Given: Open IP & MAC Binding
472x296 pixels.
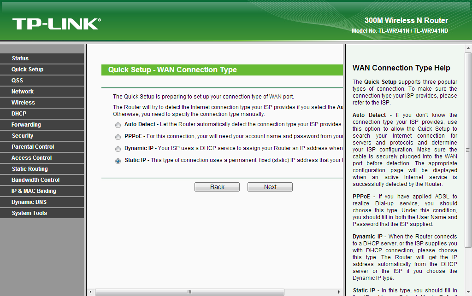Looking at the screenshot, I should tap(42, 191).
